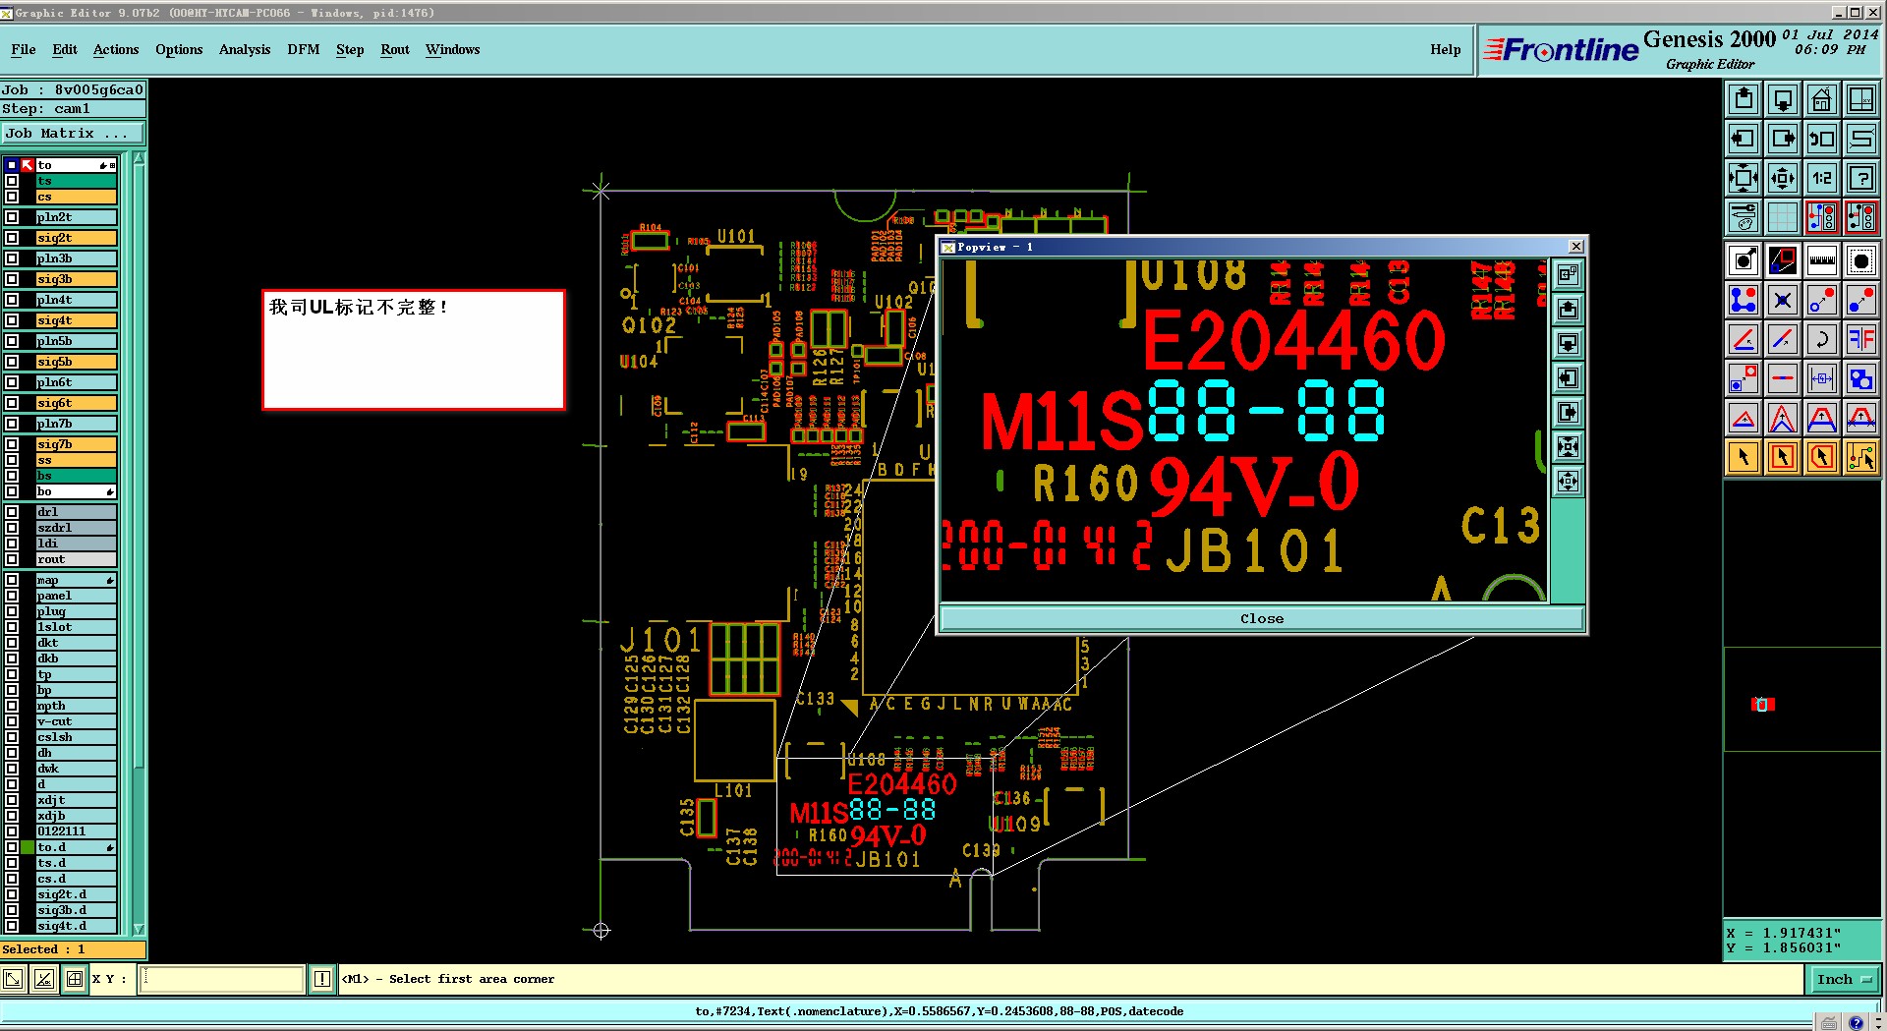The height and width of the screenshot is (1031, 1887).
Task: Click the pan down view icon
Action: point(1783,99)
